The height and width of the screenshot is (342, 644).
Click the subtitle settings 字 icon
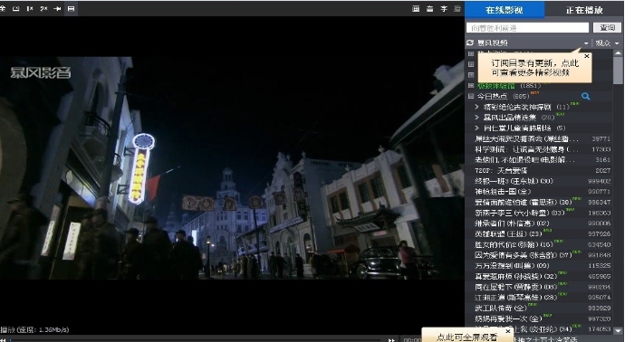[444, 9]
